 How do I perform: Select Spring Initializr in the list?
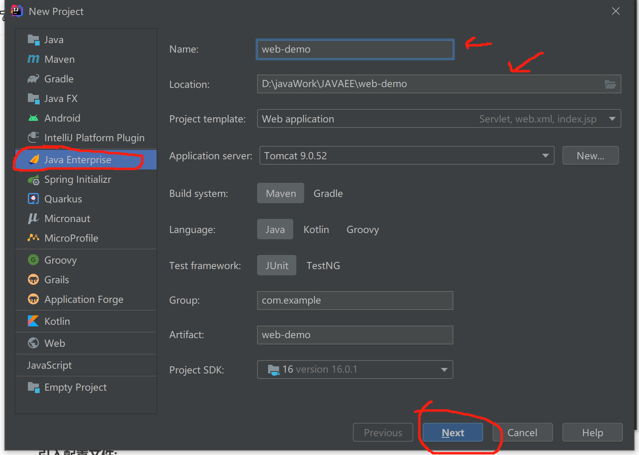[86, 179]
